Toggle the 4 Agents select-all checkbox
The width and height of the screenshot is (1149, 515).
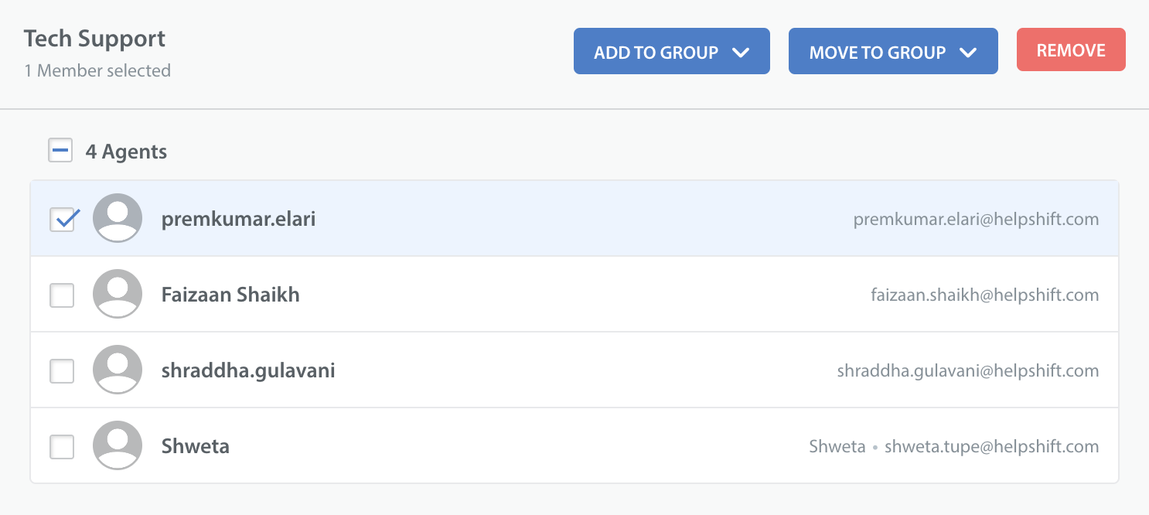(60, 150)
